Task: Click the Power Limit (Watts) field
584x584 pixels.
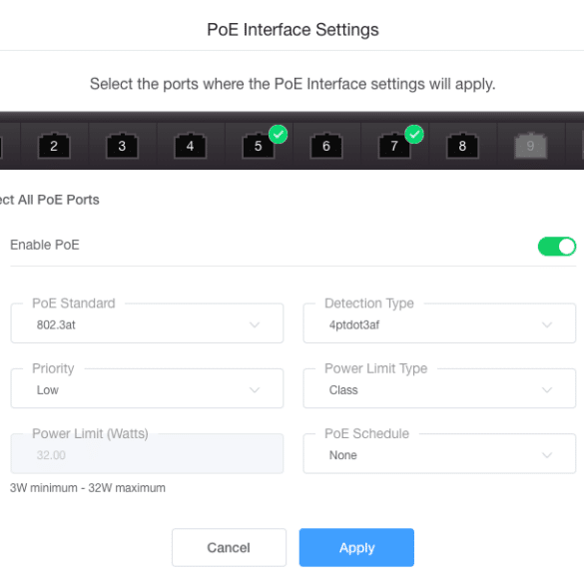Action: point(147,453)
